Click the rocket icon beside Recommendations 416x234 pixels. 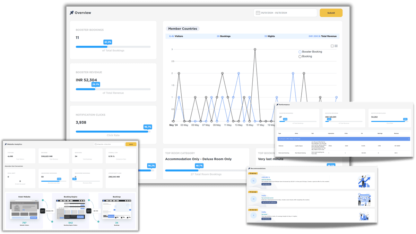pos(249,168)
